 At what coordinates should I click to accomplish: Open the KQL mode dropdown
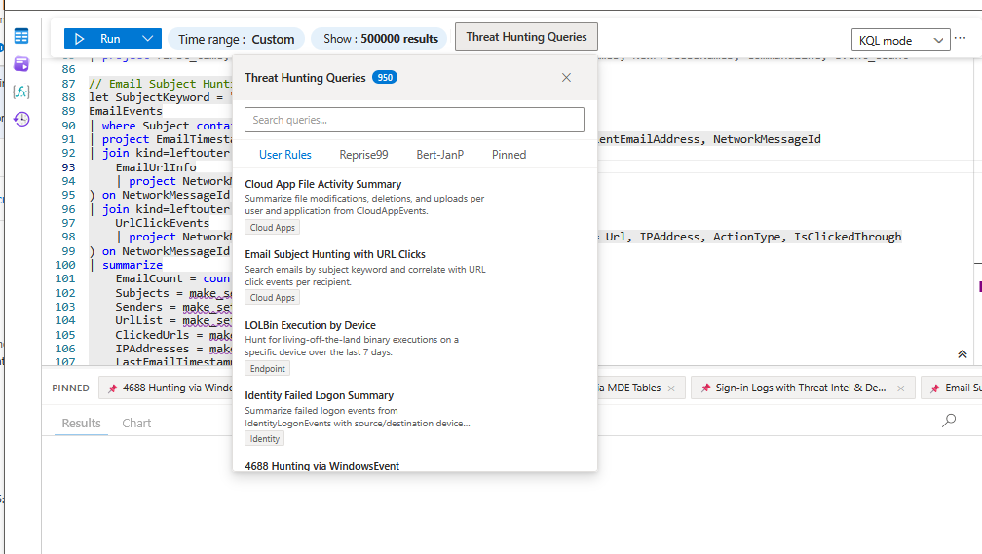tap(900, 40)
